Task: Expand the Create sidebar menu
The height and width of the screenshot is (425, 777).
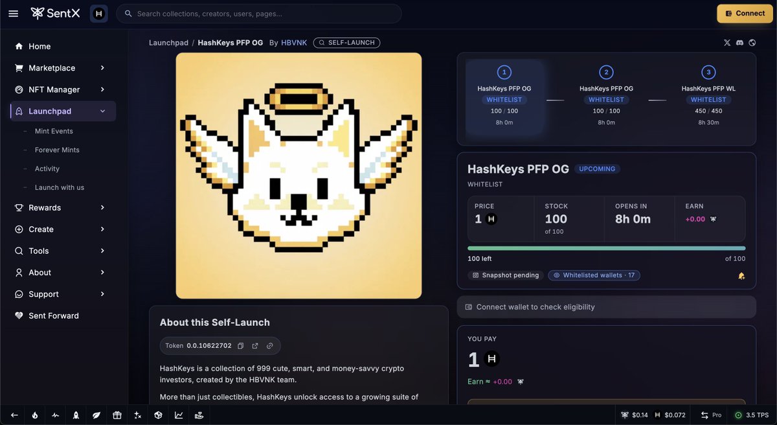Action: 63,229
